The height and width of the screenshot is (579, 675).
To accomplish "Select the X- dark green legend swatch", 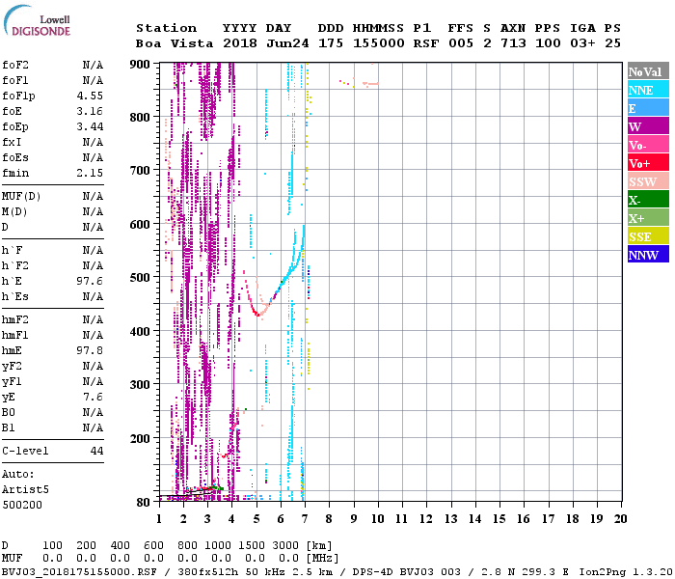I will [x=648, y=200].
